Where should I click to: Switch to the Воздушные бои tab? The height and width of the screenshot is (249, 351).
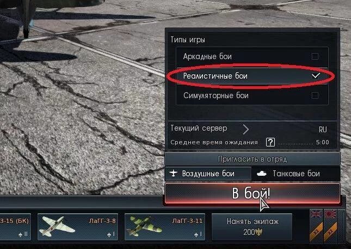pos(208,174)
